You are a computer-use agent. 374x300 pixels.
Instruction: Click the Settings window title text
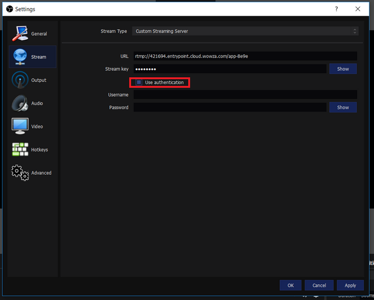[x=25, y=9]
